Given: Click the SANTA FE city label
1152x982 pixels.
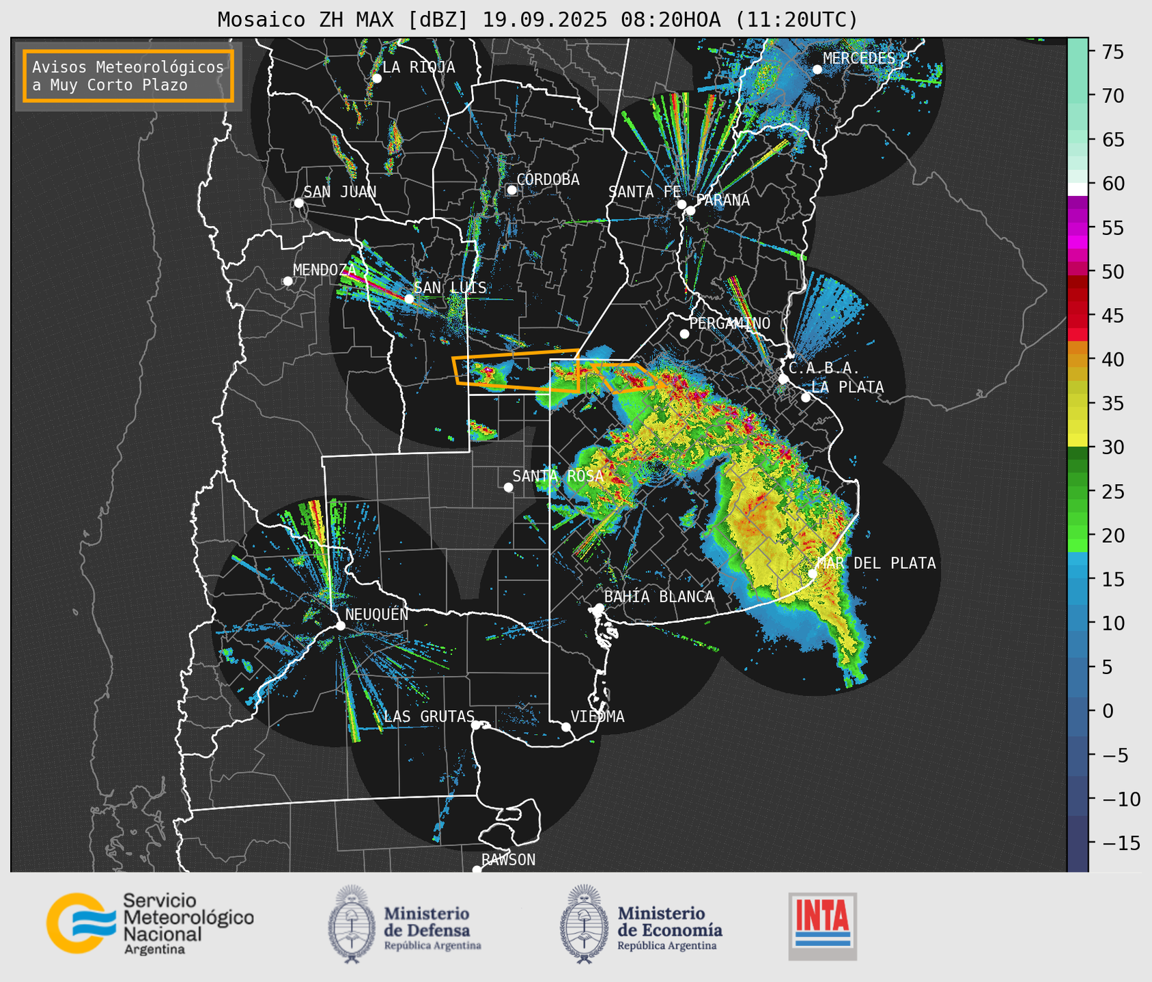Looking at the screenshot, I should click(x=645, y=192).
